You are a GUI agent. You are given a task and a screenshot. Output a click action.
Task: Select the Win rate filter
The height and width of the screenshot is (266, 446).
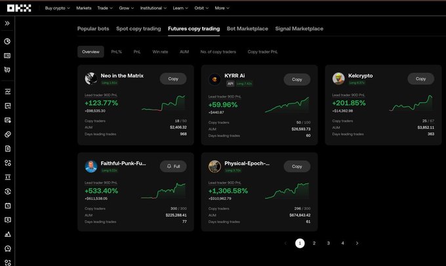(160, 52)
